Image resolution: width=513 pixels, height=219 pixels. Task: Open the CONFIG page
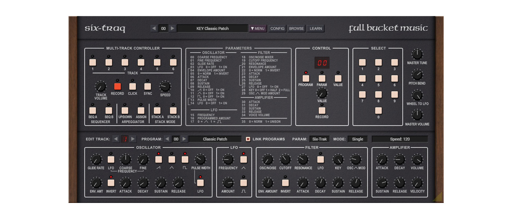coord(277,28)
